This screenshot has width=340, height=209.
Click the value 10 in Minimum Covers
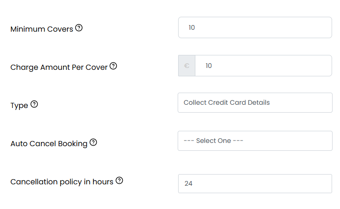[192, 27]
